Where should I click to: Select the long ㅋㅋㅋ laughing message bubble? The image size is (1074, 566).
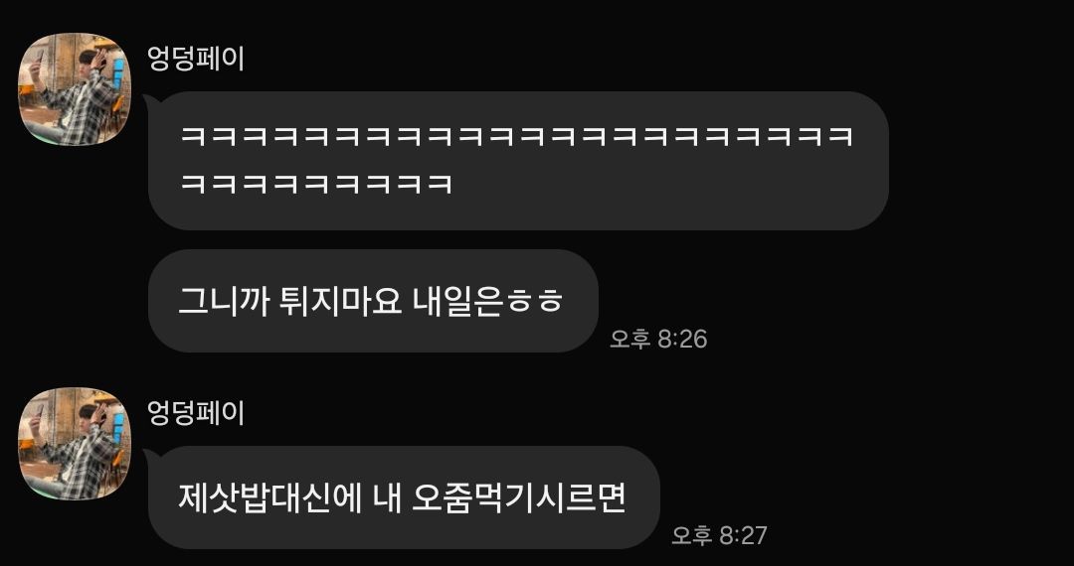pyautogui.click(x=518, y=161)
